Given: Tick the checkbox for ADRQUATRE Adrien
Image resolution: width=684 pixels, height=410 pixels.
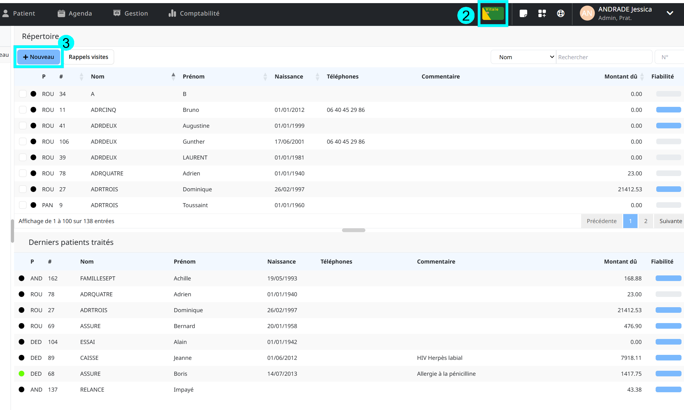Looking at the screenshot, I should click(23, 173).
